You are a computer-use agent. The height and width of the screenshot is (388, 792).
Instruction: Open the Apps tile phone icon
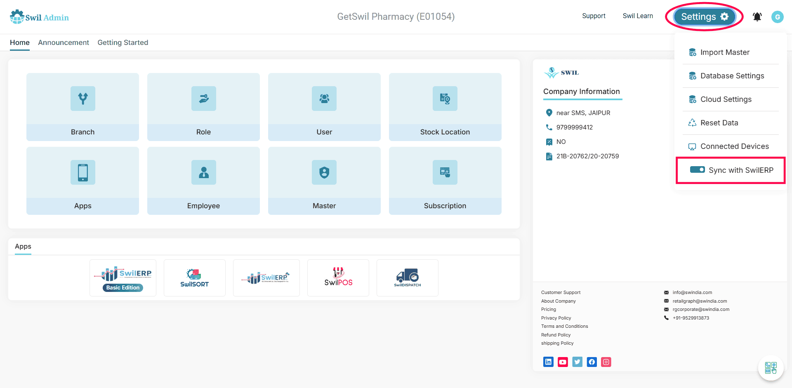(x=83, y=172)
